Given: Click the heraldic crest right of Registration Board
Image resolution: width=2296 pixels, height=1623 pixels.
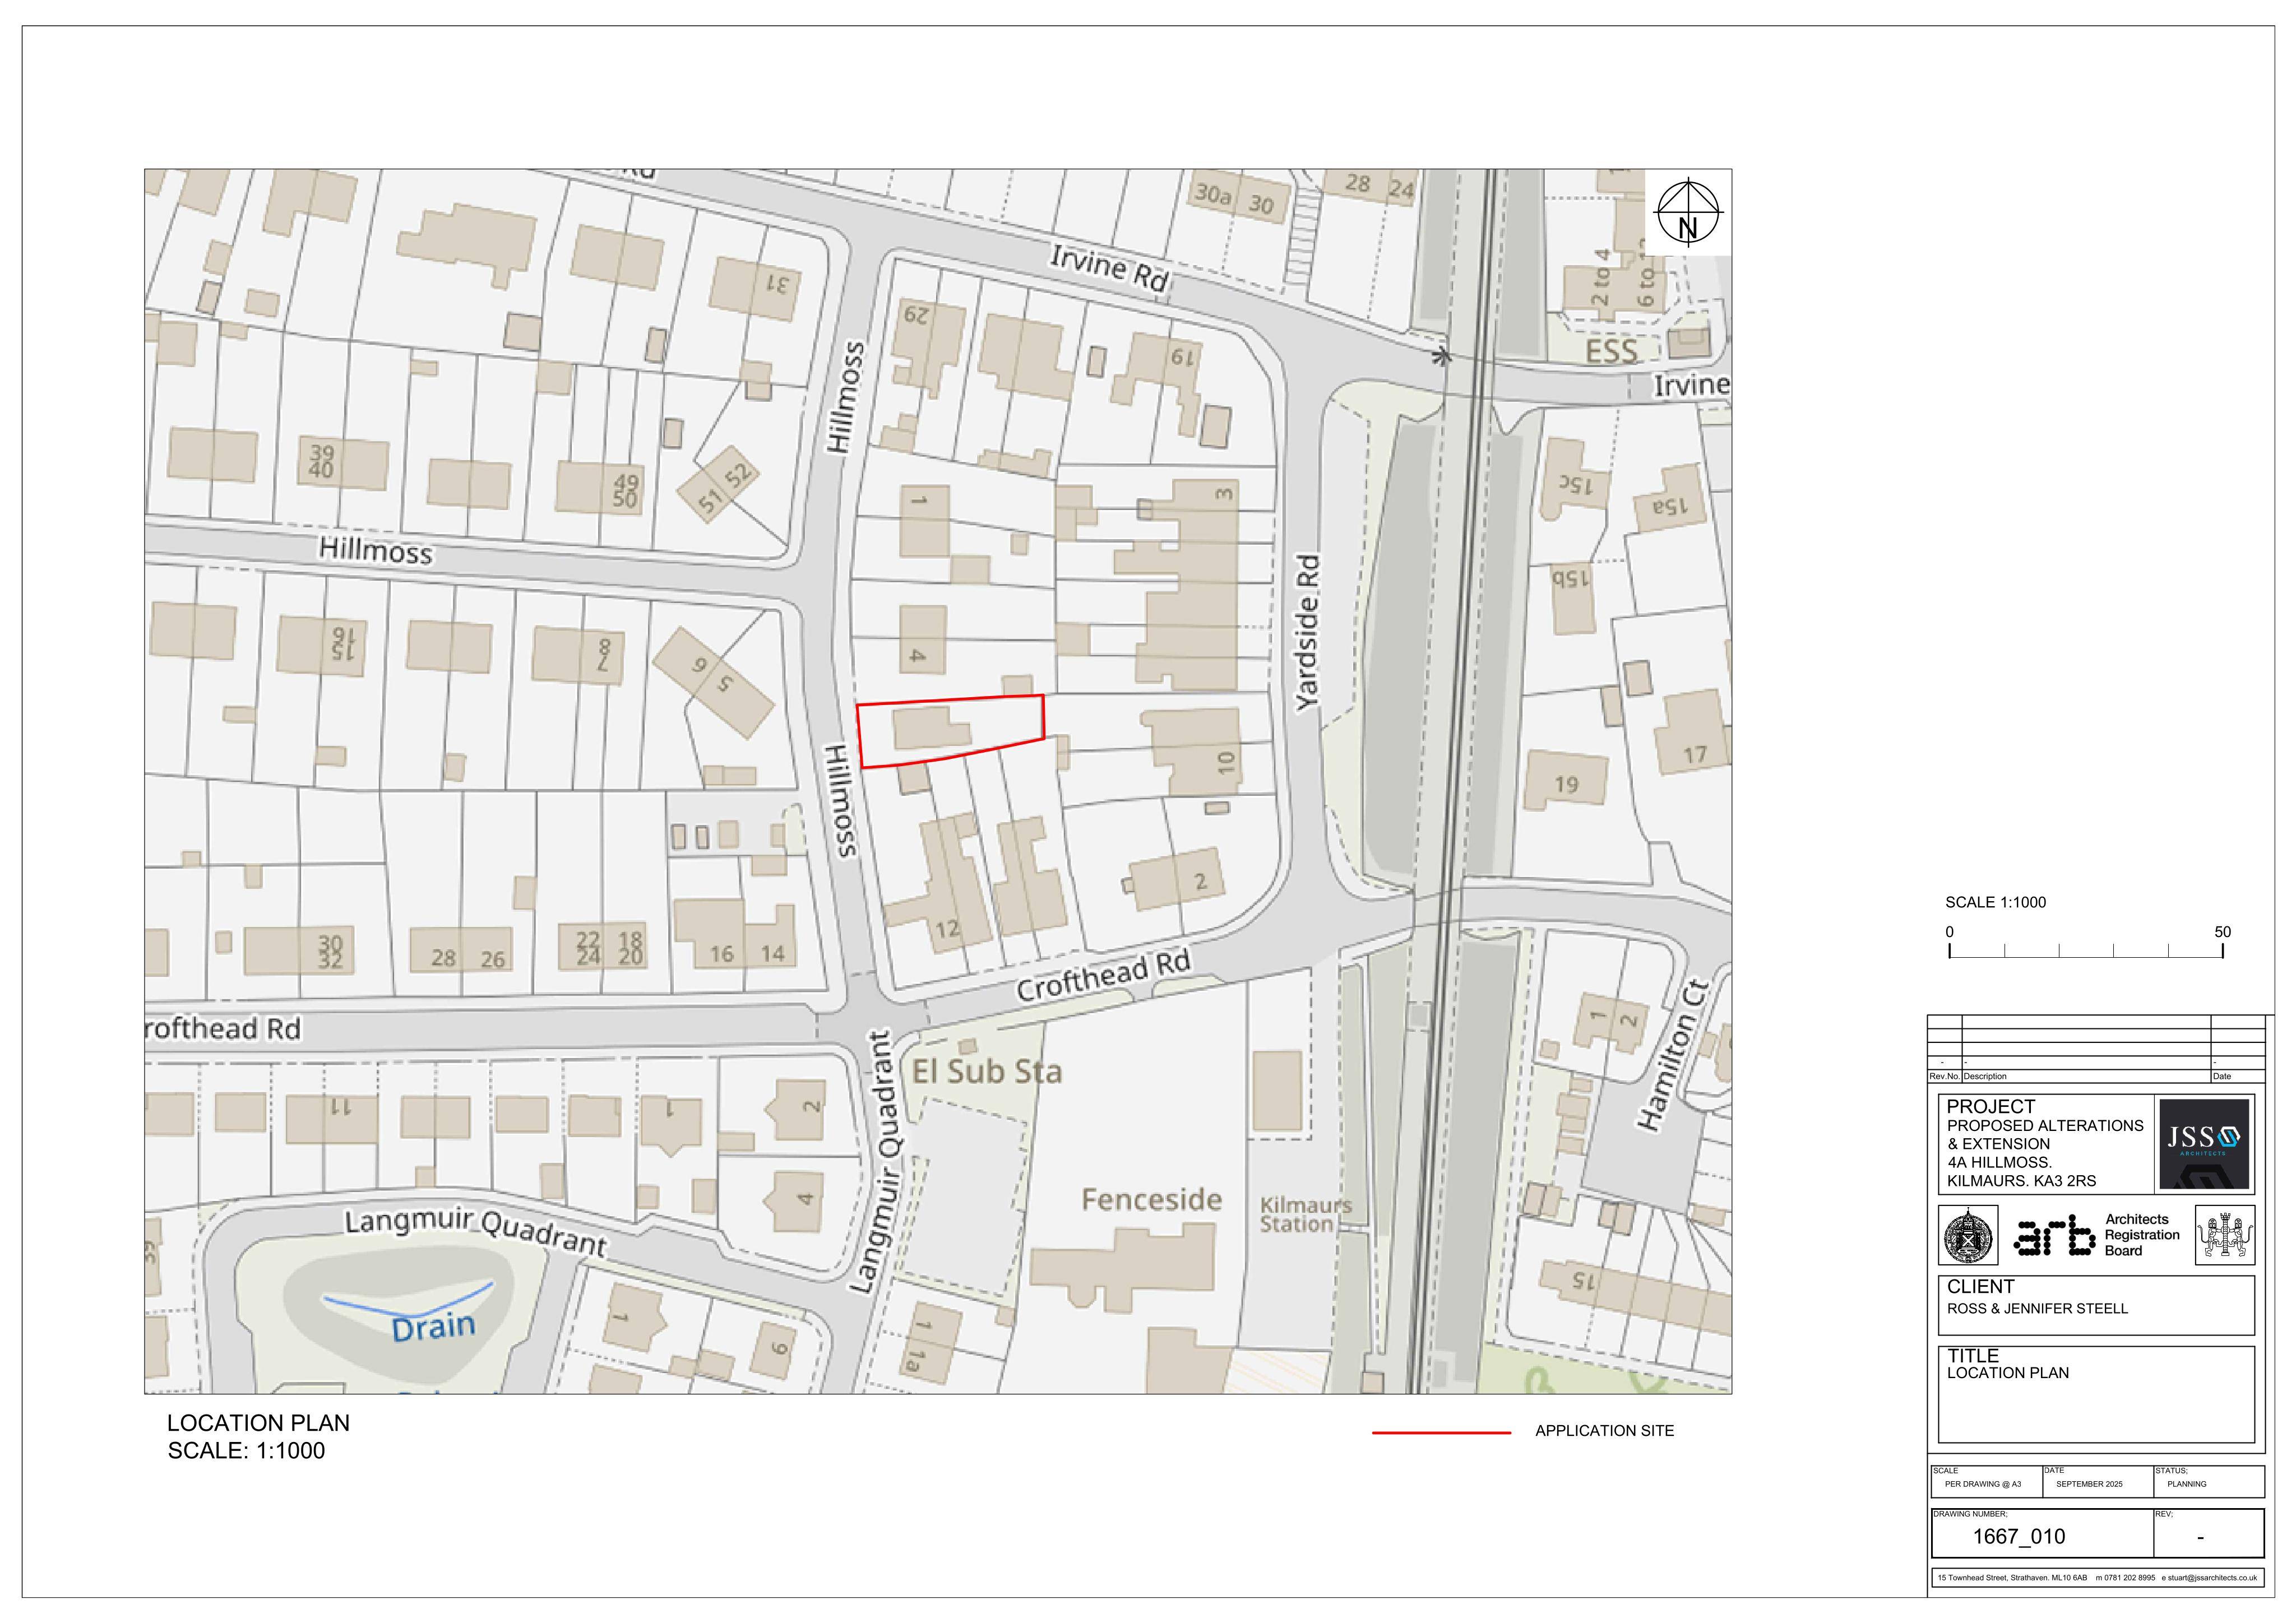Looking at the screenshot, I should (2224, 1235).
